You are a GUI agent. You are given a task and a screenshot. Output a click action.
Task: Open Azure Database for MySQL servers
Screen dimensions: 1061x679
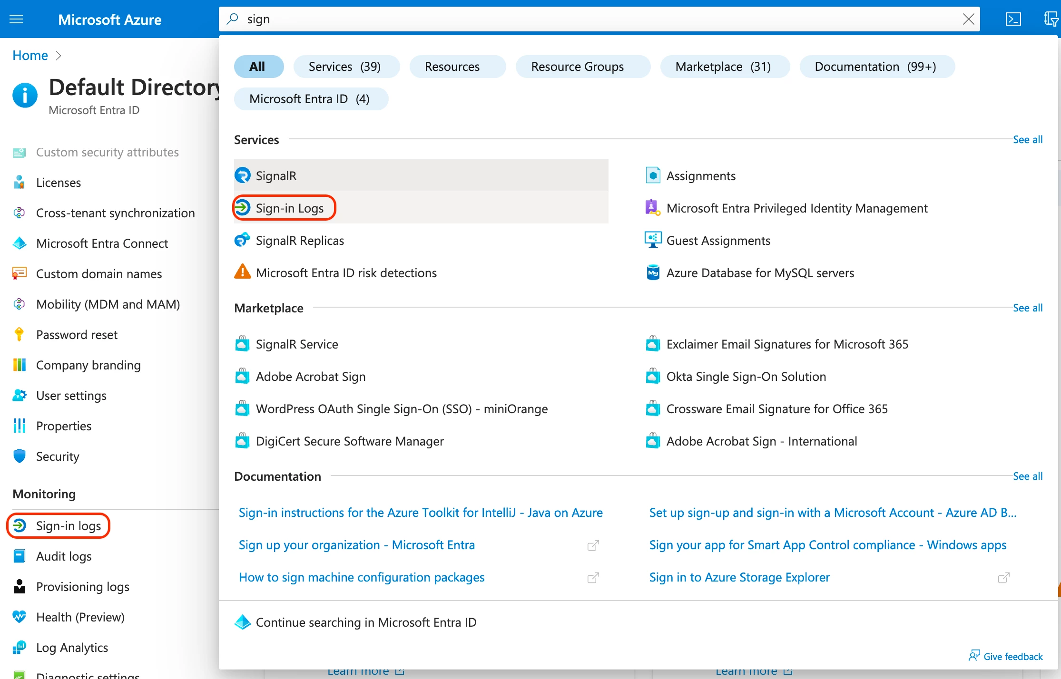point(760,273)
